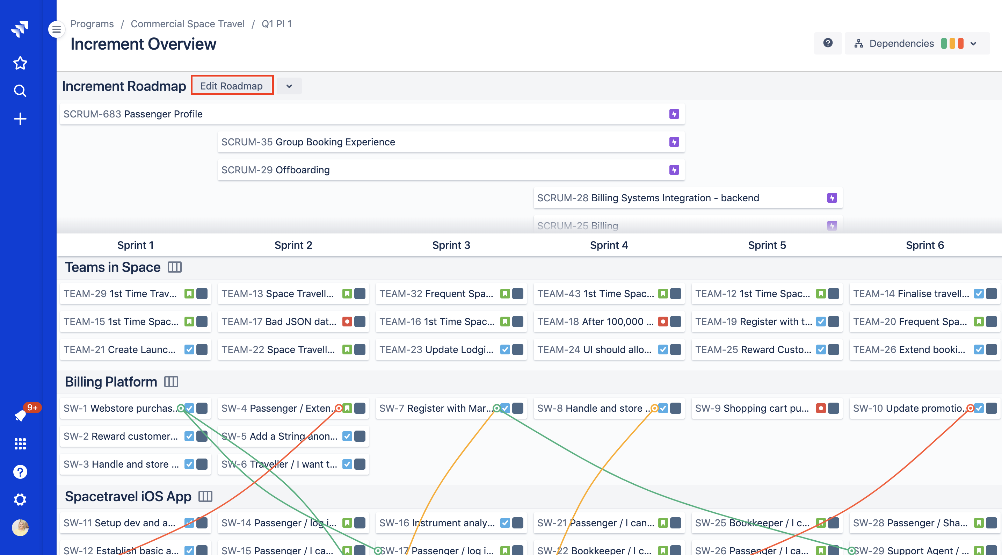1002x555 pixels.
Task: Click story icon on SW-21 card
Action: point(663,523)
